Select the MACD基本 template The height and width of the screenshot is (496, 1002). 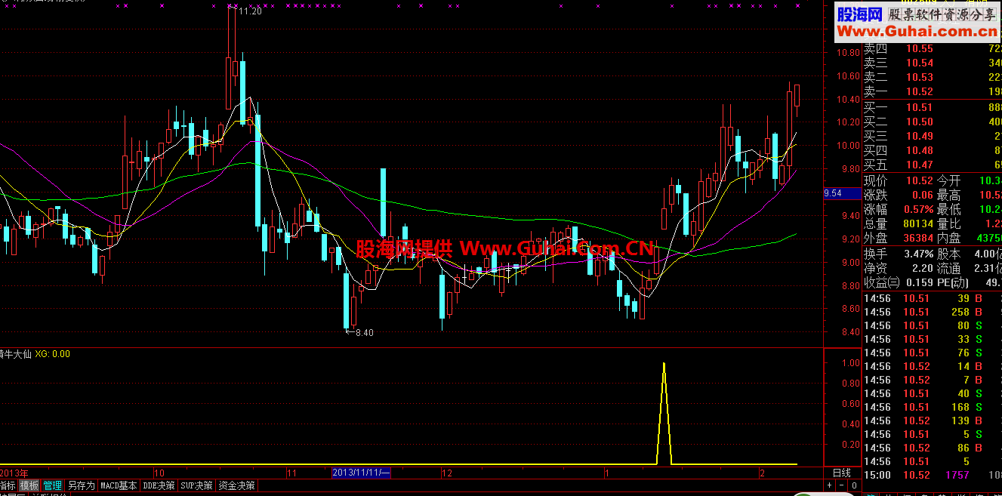point(119,485)
